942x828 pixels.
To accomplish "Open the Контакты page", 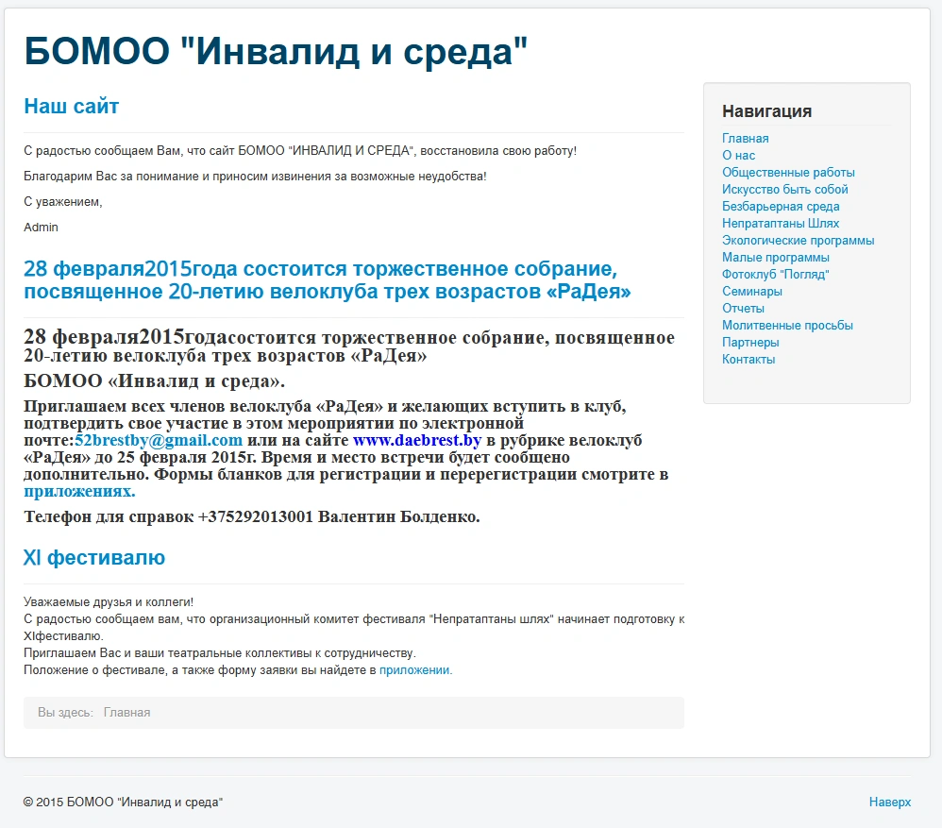I will (749, 360).
